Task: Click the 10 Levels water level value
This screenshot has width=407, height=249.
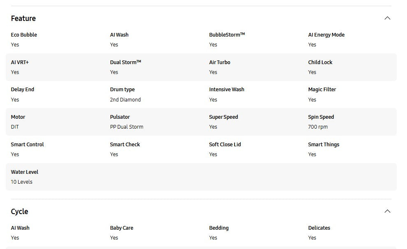Action: click(x=22, y=182)
